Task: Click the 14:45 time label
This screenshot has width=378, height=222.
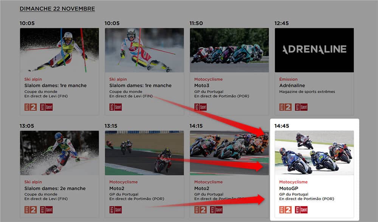Action: coord(282,126)
